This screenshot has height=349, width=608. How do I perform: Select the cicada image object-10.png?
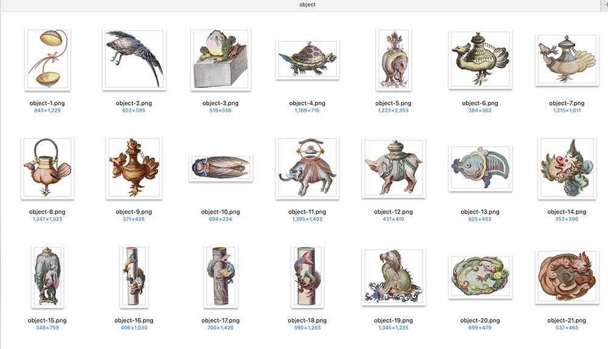click(x=221, y=168)
